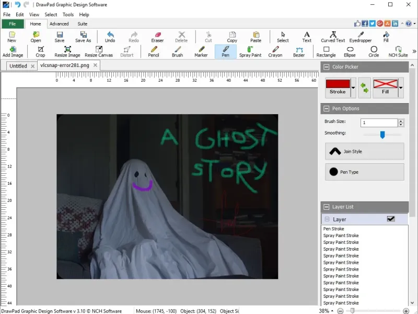Select the Crayon tool
Screen dimensions: 418x314
point(275,51)
